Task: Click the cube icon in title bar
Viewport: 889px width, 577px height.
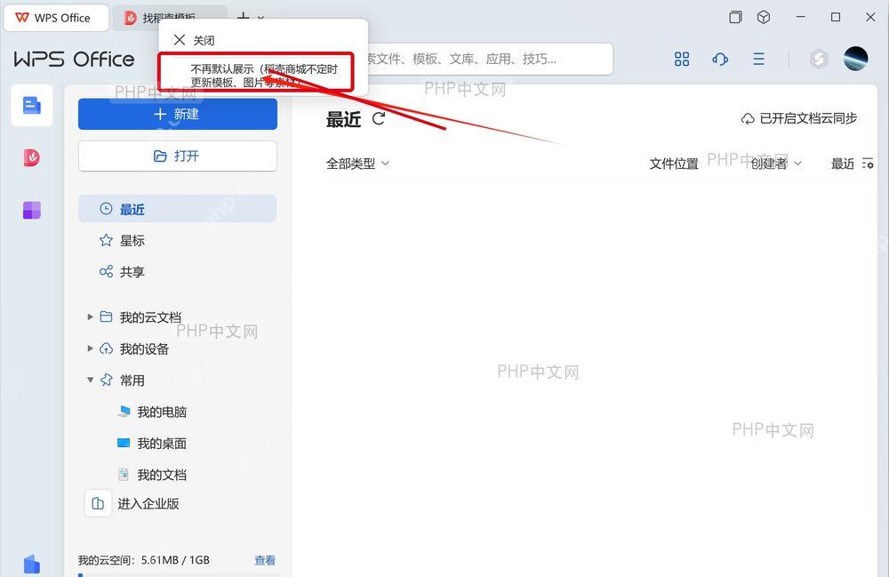Action: pos(764,17)
